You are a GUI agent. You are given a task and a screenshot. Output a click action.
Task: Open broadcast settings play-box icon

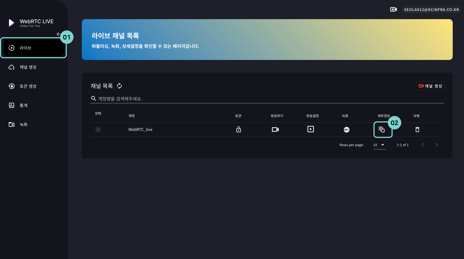(311, 129)
